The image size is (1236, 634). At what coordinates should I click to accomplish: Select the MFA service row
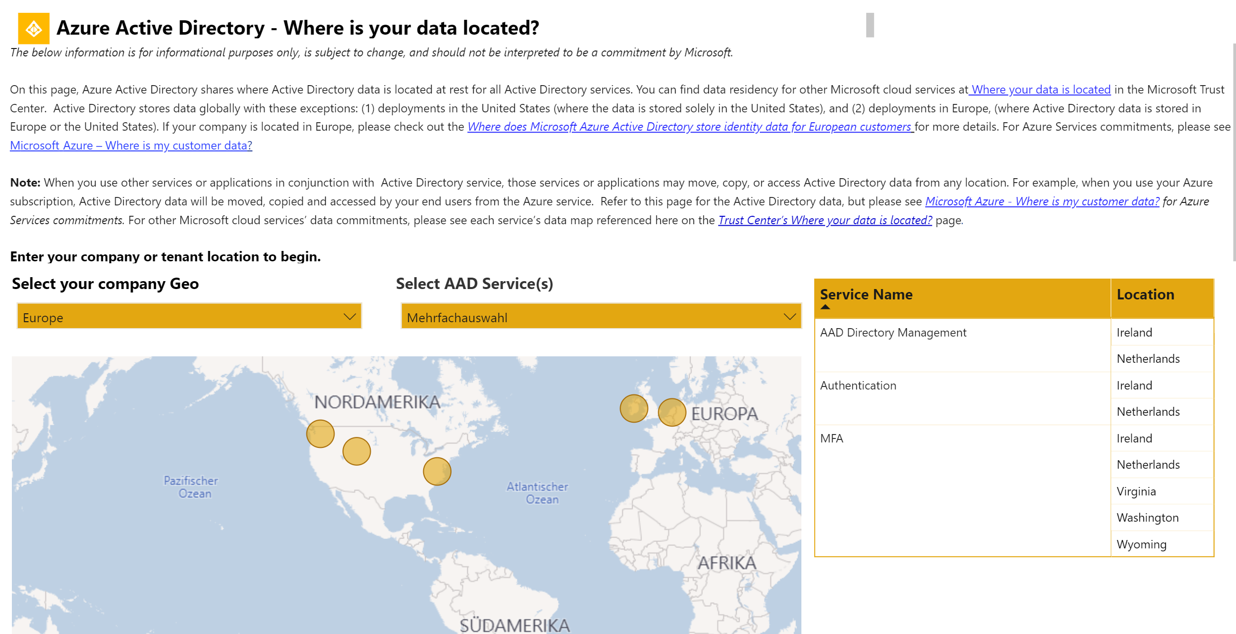pyautogui.click(x=832, y=439)
